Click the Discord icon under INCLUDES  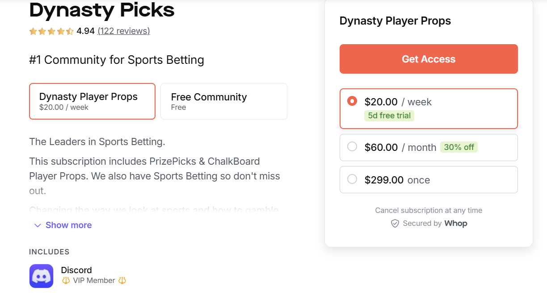41,276
